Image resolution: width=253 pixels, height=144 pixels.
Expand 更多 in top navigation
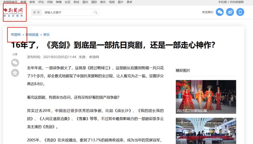tap(129, 2)
